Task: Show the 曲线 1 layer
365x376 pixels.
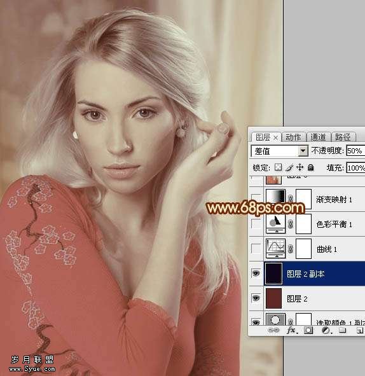Action: click(x=256, y=249)
